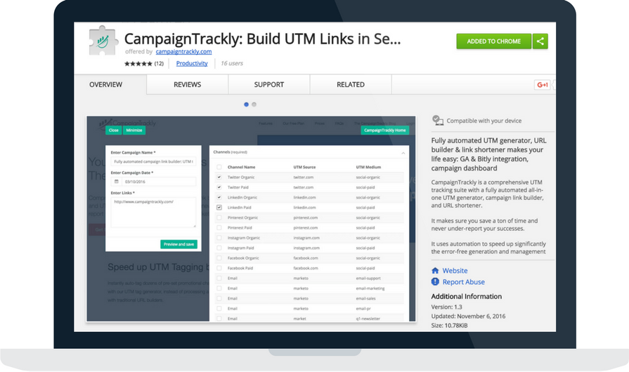Image resolution: width=629 pixels, height=372 pixels.
Task: Click the Close button in screenshot
Action: [x=114, y=130]
